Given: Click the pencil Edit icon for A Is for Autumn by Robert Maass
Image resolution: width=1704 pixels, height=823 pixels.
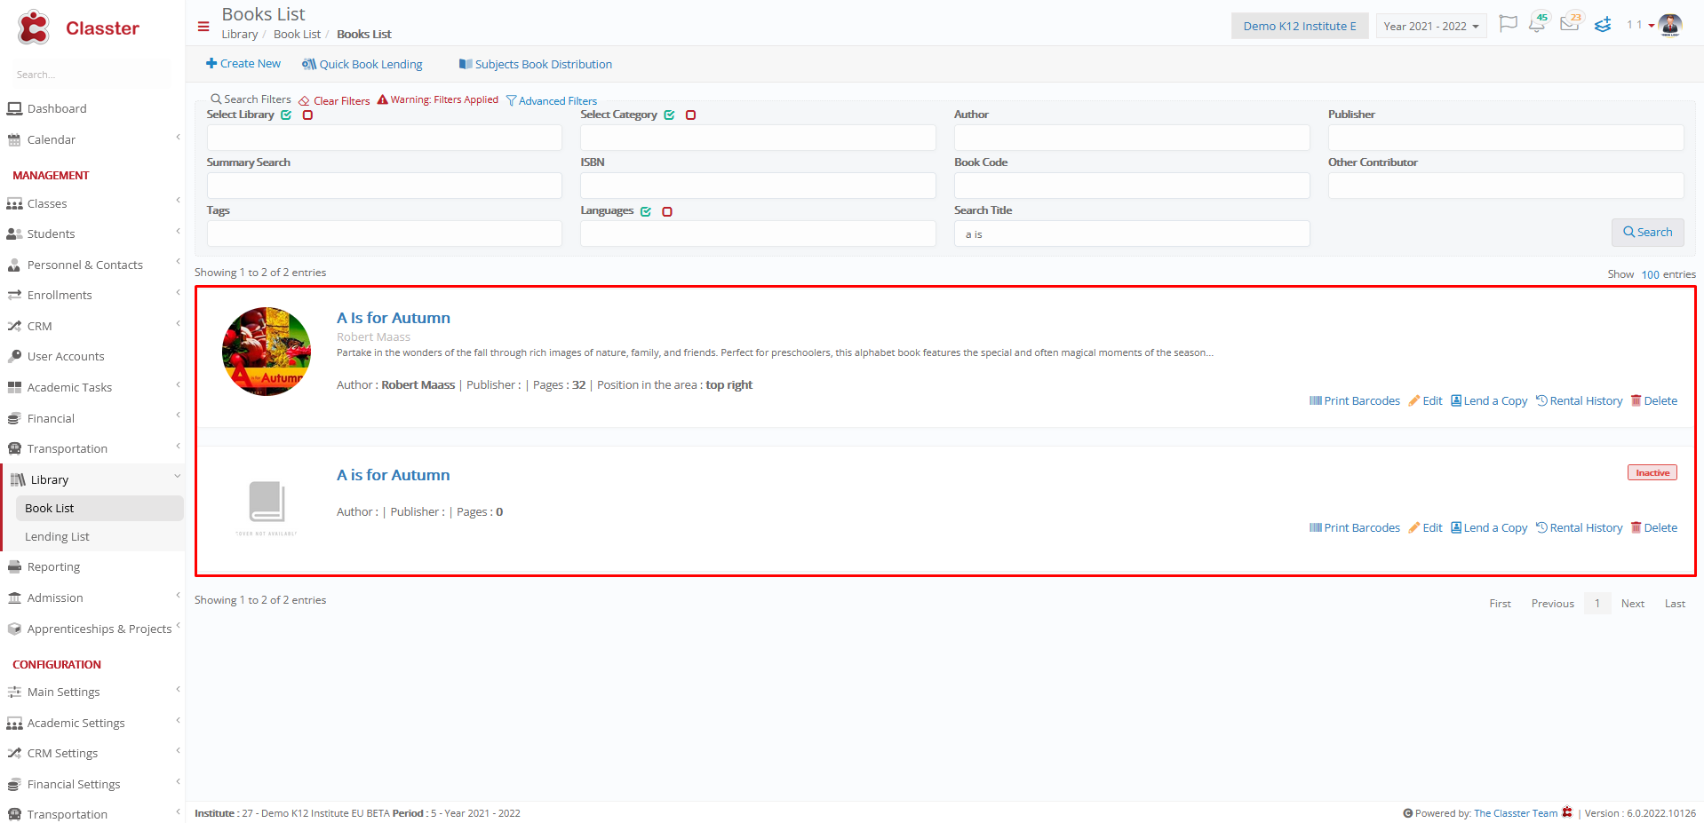Looking at the screenshot, I should [x=1413, y=400].
